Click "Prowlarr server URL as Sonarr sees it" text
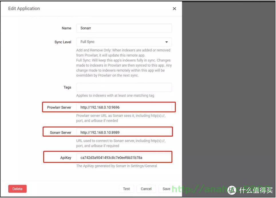The image size is (276, 198). [x=121, y=118]
